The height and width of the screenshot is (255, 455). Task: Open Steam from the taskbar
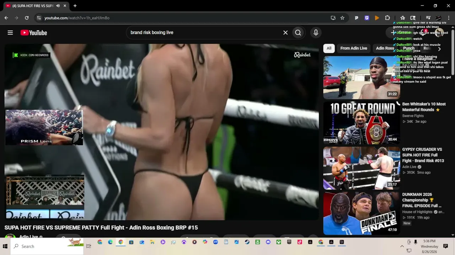coord(247,242)
